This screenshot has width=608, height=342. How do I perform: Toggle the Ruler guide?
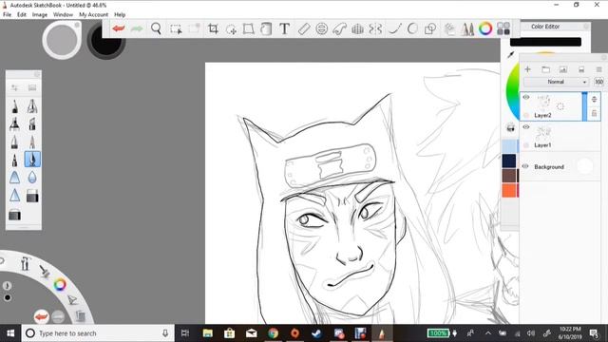click(304, 28)
